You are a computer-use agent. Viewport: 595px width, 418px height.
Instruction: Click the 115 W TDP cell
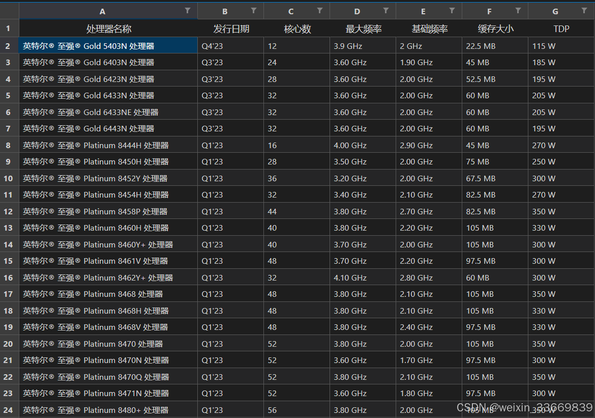click(x=561, y=46)
